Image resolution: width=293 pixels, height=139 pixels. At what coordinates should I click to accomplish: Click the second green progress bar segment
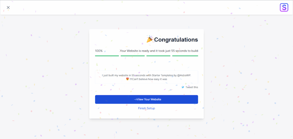coord(133,56)
